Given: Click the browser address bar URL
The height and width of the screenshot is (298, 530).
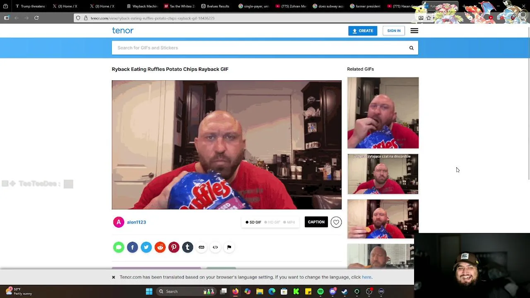Looking at the screenshot, I should click(152, 18).
